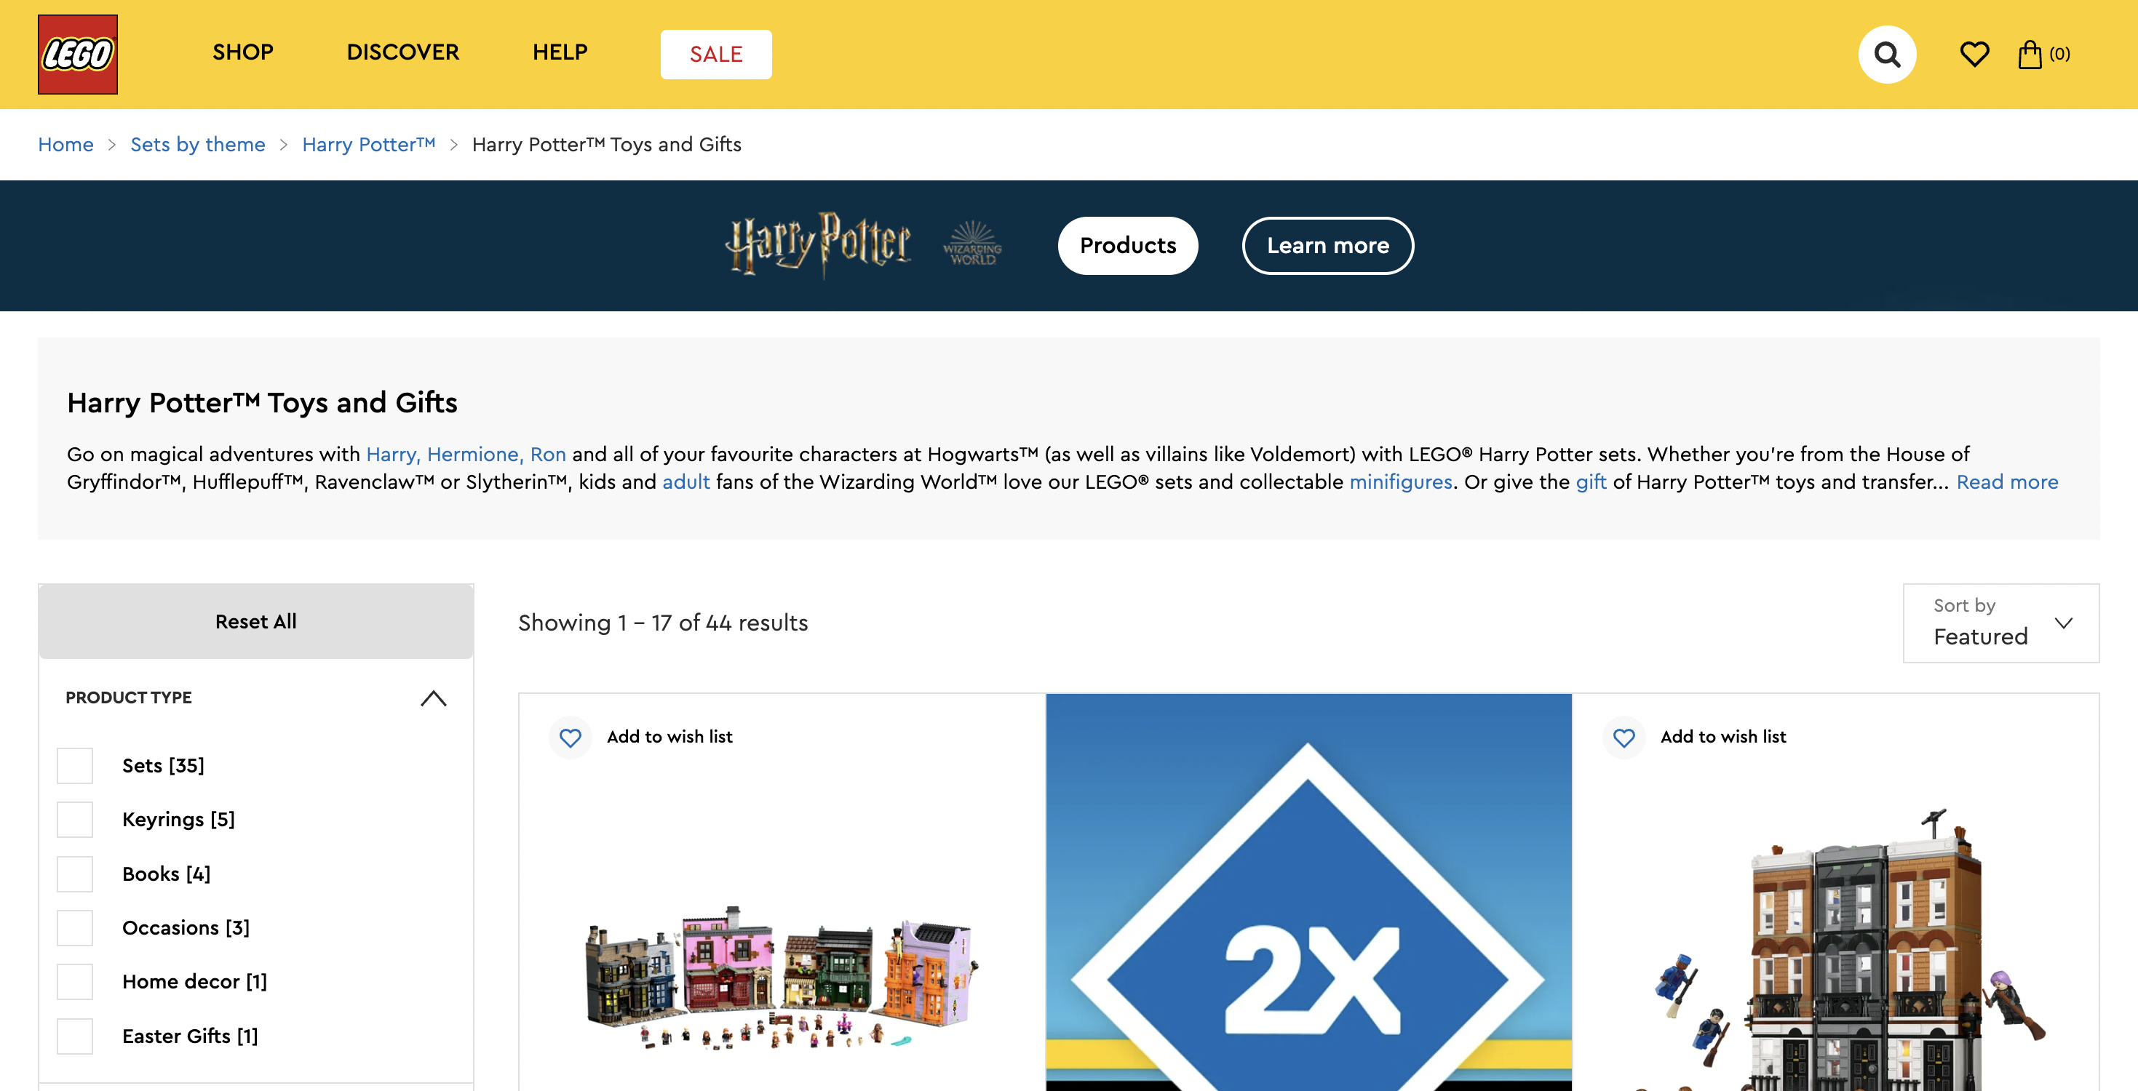Viewport: 2138px width, 1091px height.
Task: Click the Harry Potter logo in banner
Action: point(819,245)
